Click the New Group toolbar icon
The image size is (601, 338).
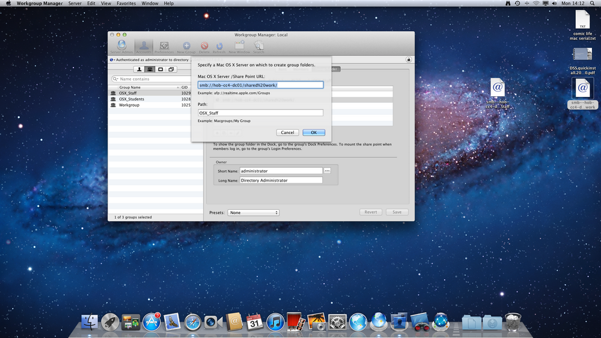[x=186, y=47]
